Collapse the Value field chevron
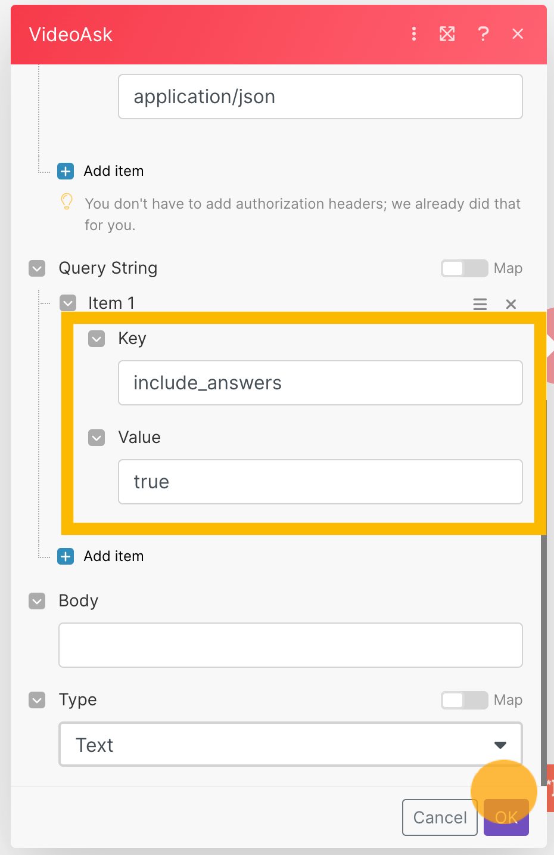This screenshot has width=554, height=855. [x=97, y=438]
